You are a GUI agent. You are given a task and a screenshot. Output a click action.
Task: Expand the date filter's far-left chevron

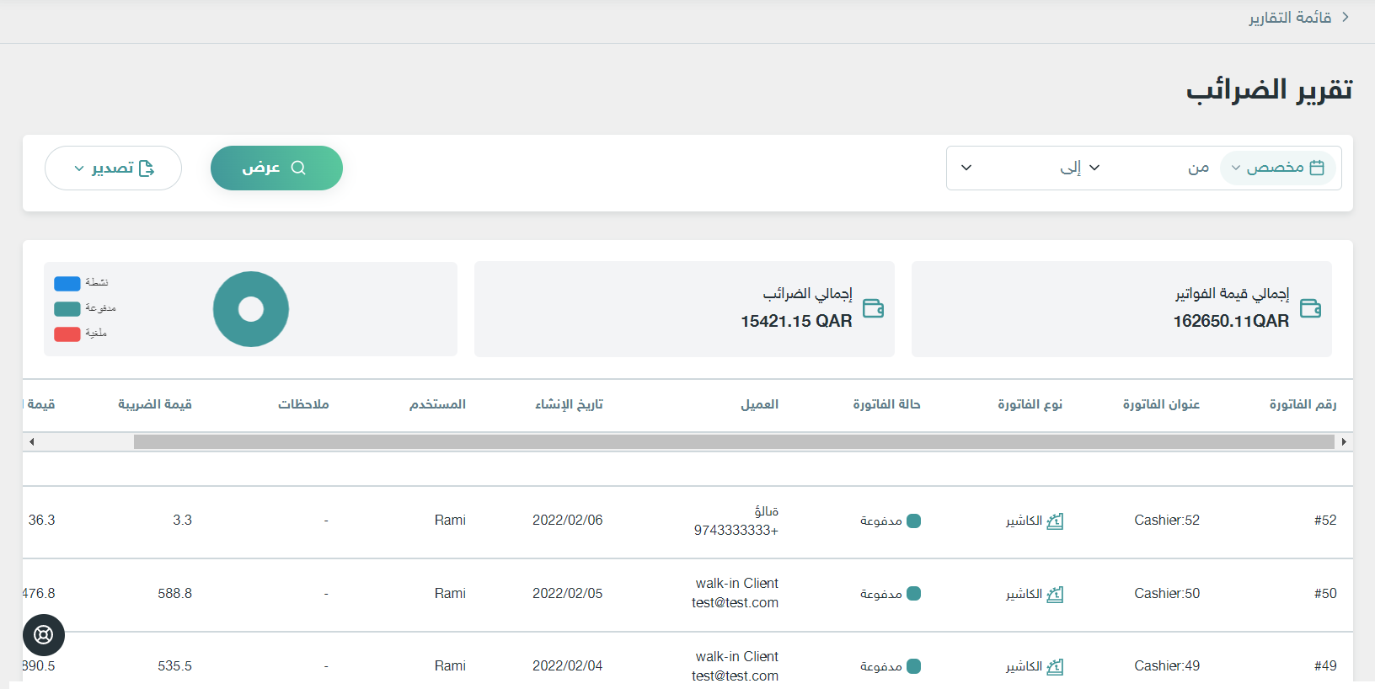click(966, 168)
